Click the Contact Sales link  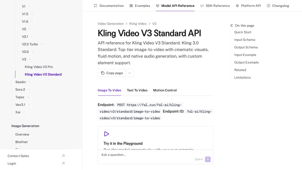(x=36, y=156)
